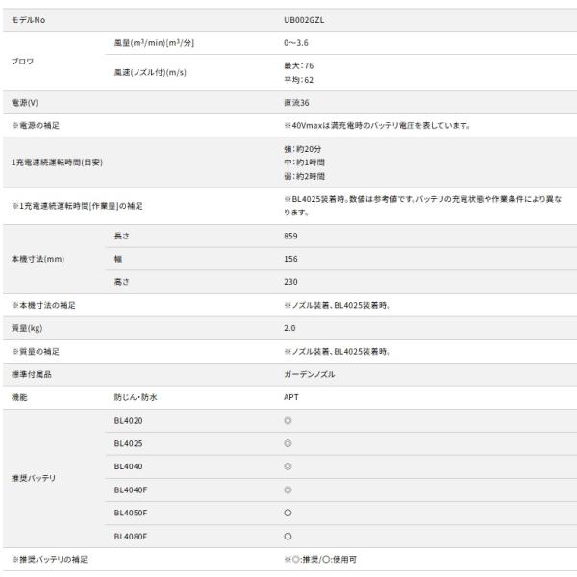Click the ◎ symbol beside BL4040

pyautogui.click(x=288, y=466)
